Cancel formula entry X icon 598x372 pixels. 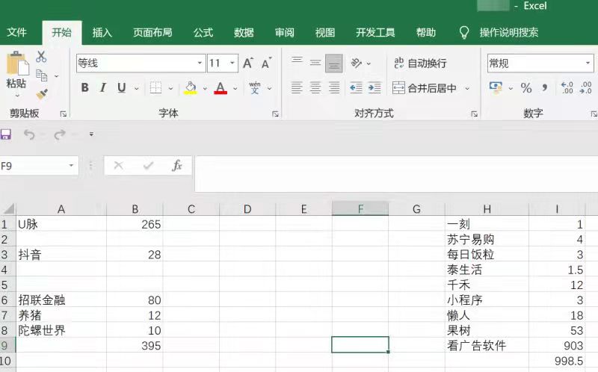click(x=118, y=165)
